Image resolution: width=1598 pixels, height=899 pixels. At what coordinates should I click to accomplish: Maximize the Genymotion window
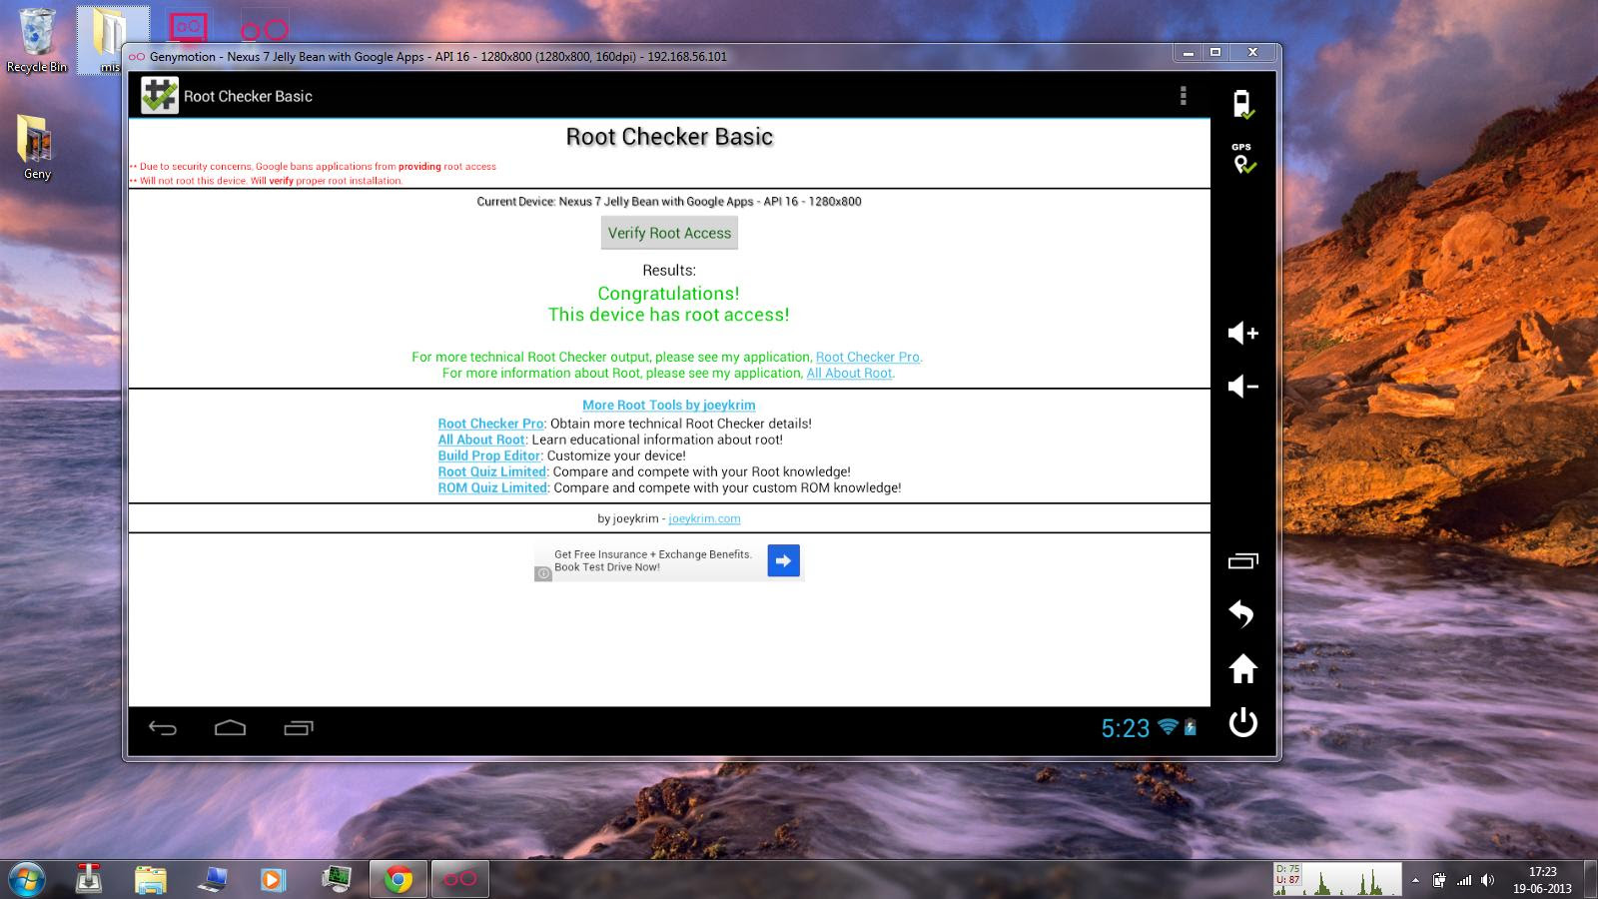(1215, 52)
